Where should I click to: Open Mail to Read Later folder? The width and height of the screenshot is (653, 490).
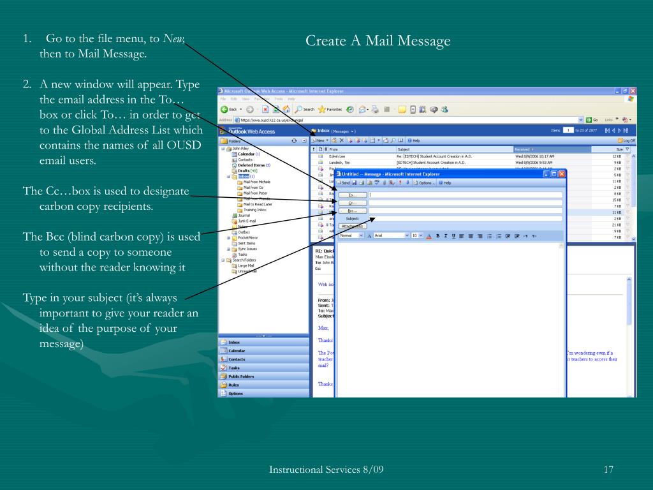254,204
